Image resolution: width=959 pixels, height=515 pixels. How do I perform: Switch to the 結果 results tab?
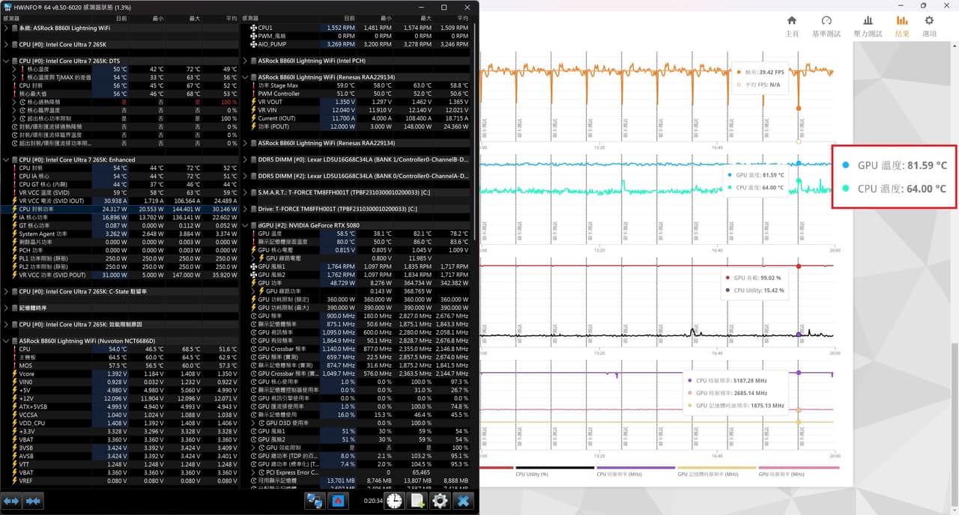(902, 25)
